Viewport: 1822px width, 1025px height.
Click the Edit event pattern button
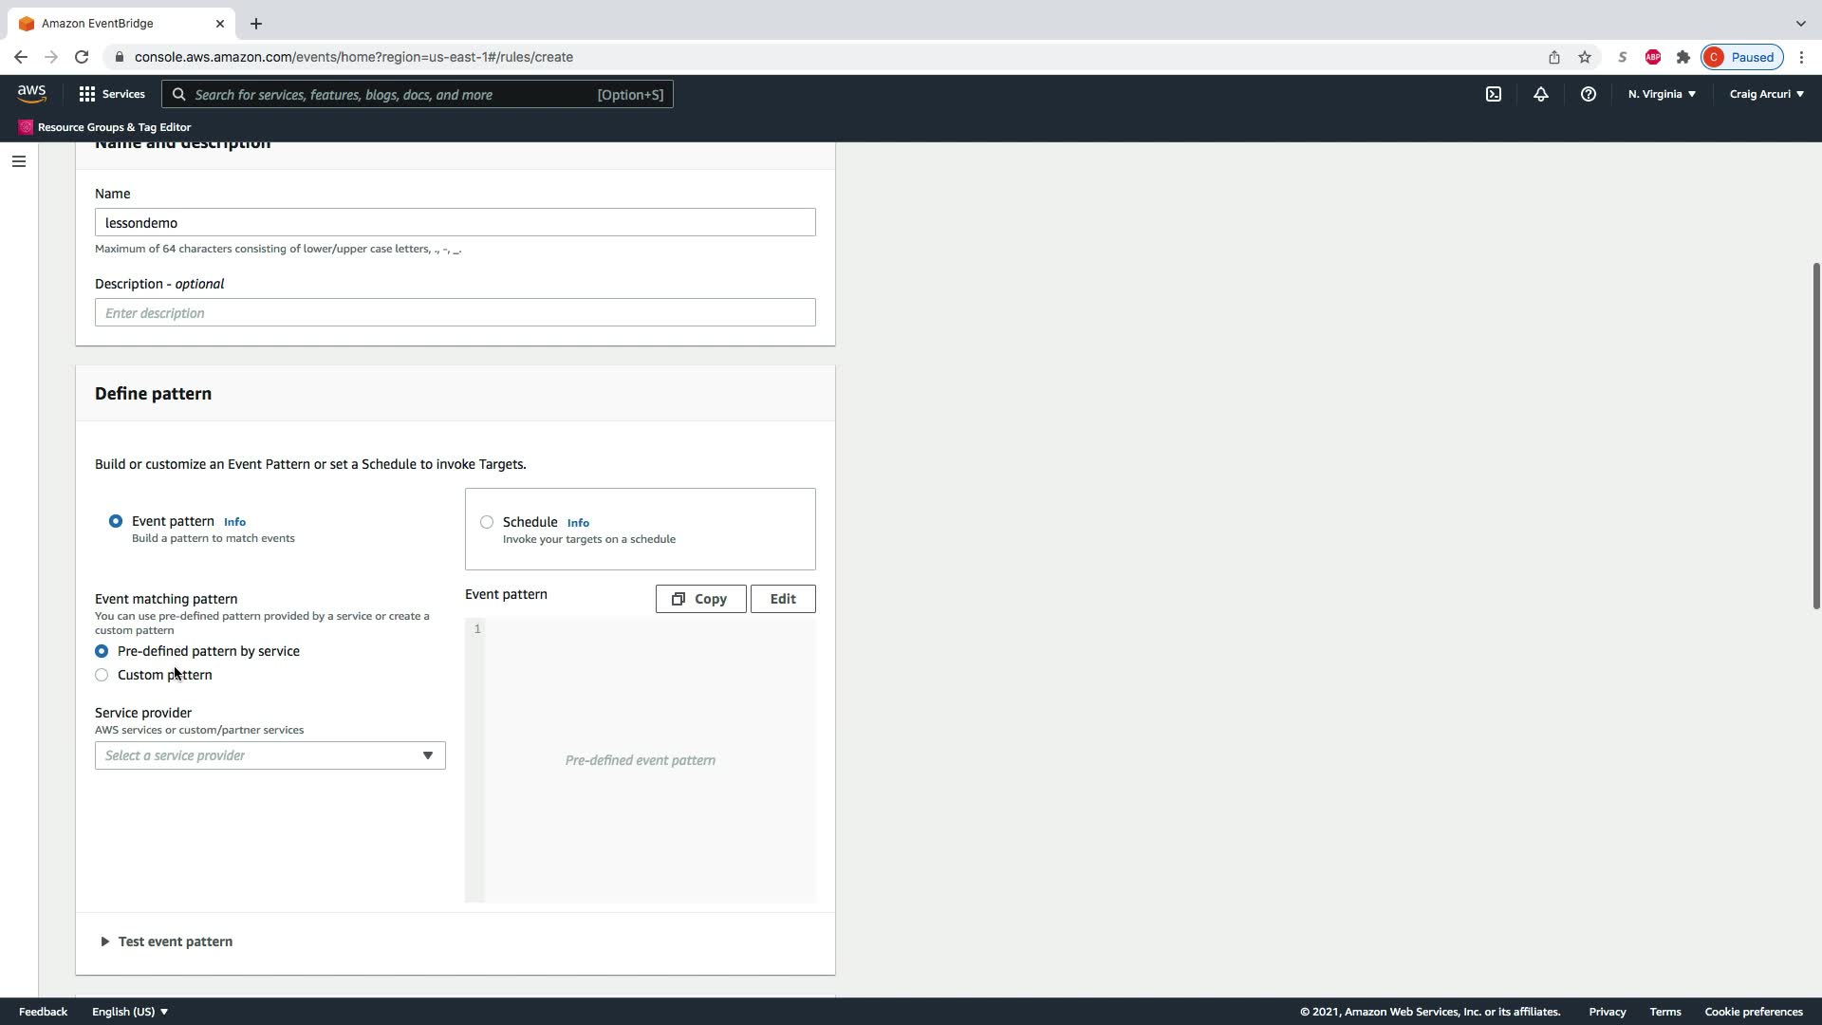tap(783, 599)
